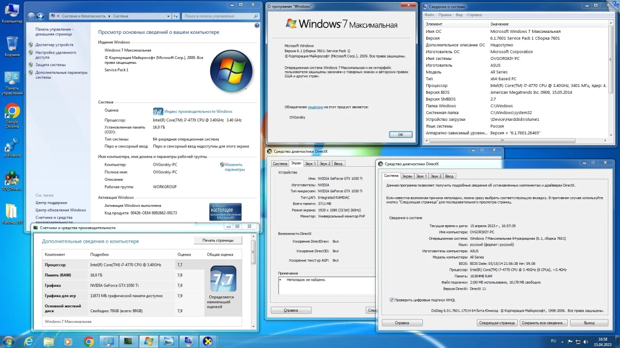Click the Windows Start orb
This screenshot has width=620, height=348.
coord(8,341)
